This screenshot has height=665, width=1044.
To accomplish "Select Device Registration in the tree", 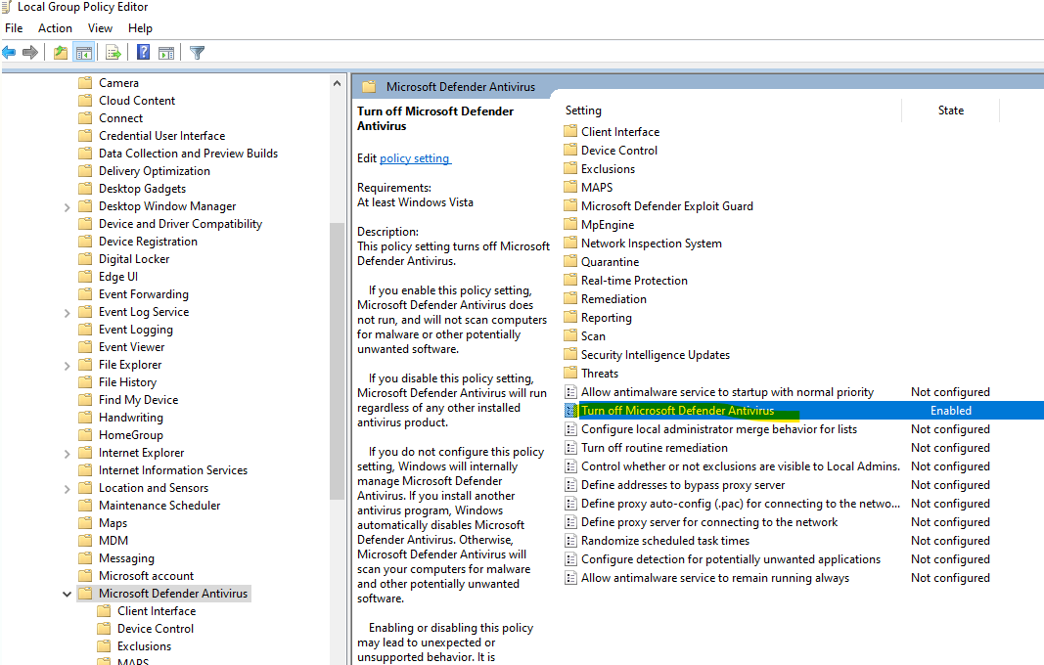I will (148, 242).
